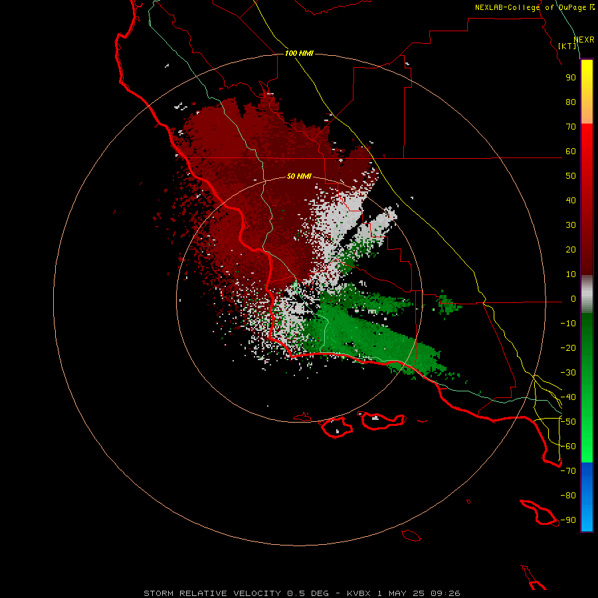Viewport: 598px width, 598px height.
Task: Click the -50 value on velocity scale
Action: [x=568, y=422]
